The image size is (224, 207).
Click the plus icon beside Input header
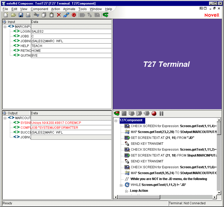[x=5, y=22]
